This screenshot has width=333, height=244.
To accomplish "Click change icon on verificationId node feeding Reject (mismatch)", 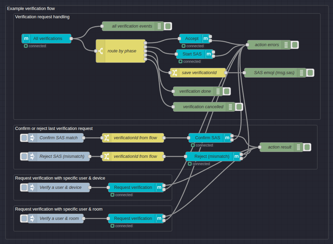I will point(107,156).
